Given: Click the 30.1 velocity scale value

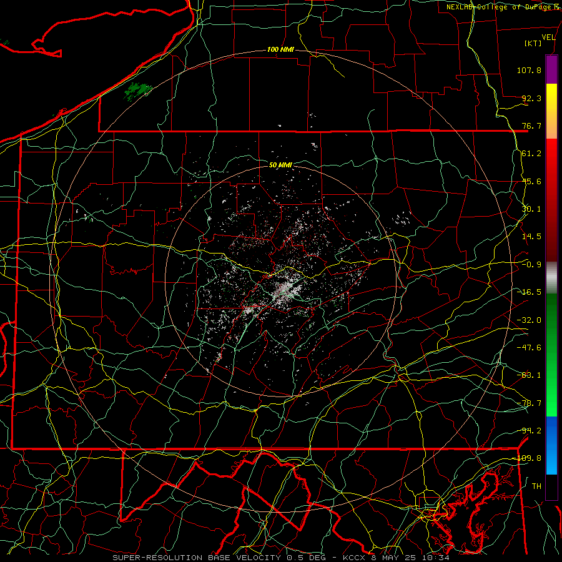Looking at the screenshot, I should pos(531,209).
